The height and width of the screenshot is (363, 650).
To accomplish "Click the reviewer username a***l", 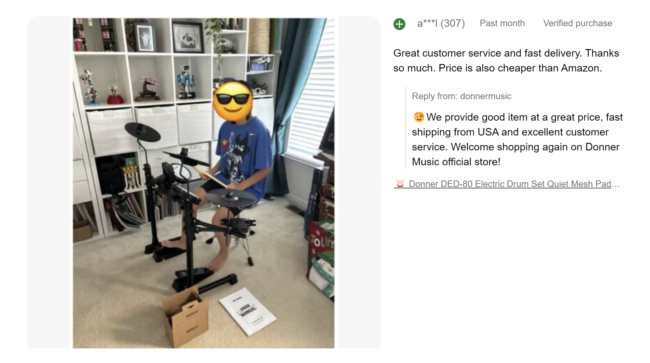I will point(427,23).
